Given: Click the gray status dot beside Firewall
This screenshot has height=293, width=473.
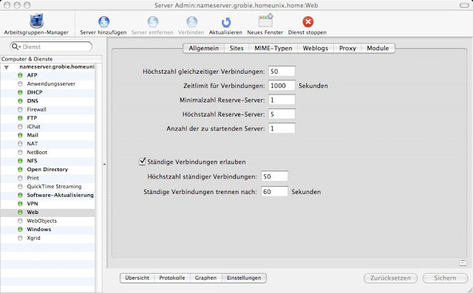Looking at the screenshot, I should pyautogui.click(x=20, y=109).
